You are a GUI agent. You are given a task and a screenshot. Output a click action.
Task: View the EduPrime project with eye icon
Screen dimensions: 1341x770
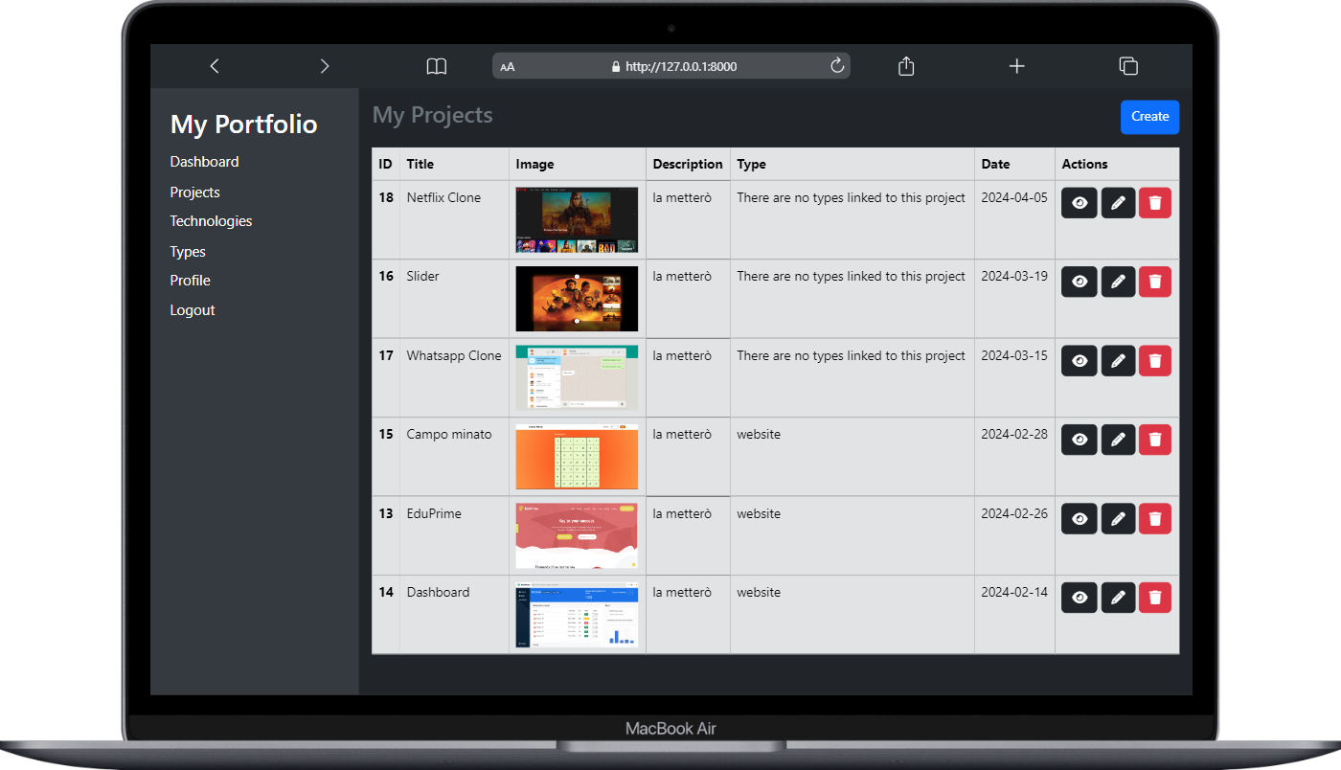point(1080,519)
